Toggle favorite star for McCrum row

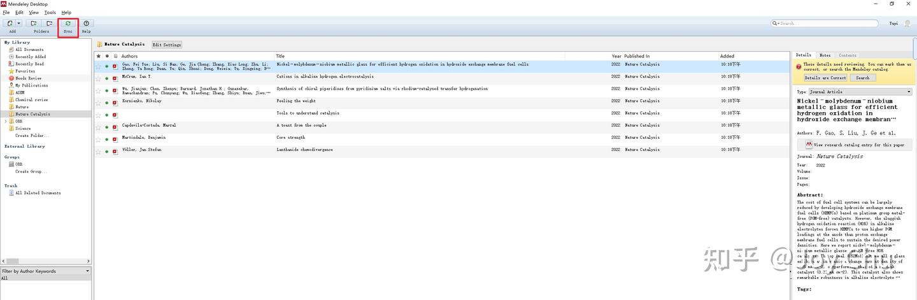tap(98, 78)
